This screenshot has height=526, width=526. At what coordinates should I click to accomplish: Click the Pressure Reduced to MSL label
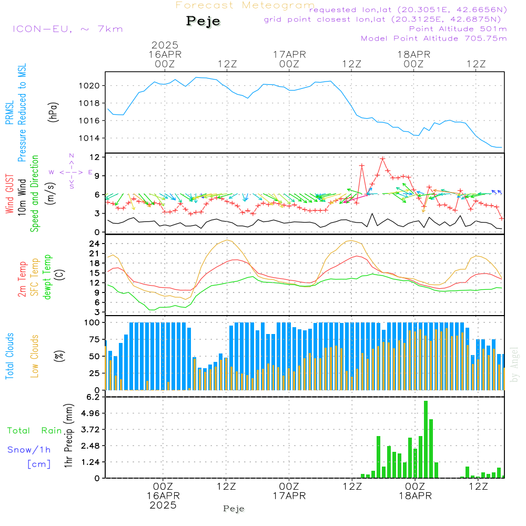pos(22,113)
